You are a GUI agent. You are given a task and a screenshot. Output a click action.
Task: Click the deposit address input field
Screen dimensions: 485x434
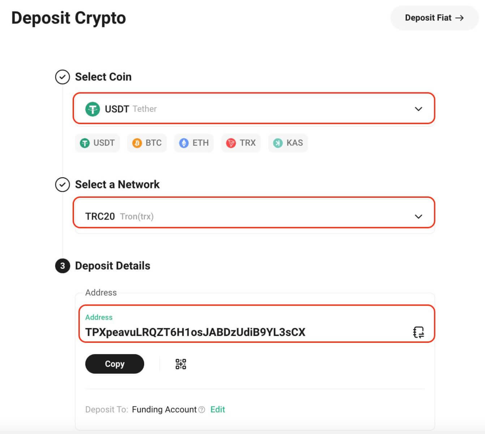[217, 332]
